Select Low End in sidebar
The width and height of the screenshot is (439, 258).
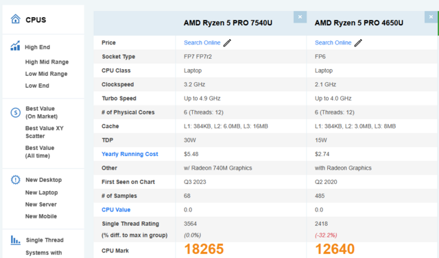pyautogui.click(x=37, y=86)
